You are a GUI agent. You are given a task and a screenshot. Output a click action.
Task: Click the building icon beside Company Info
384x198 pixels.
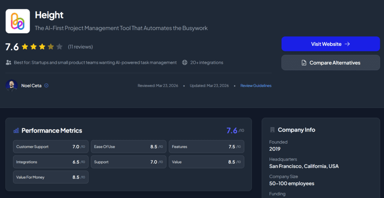[x=272, y=130]
